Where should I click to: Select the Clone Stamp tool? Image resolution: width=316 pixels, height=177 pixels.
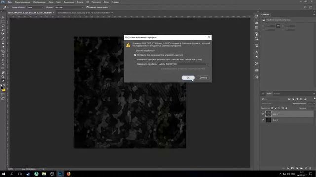(x=3, y=43)
